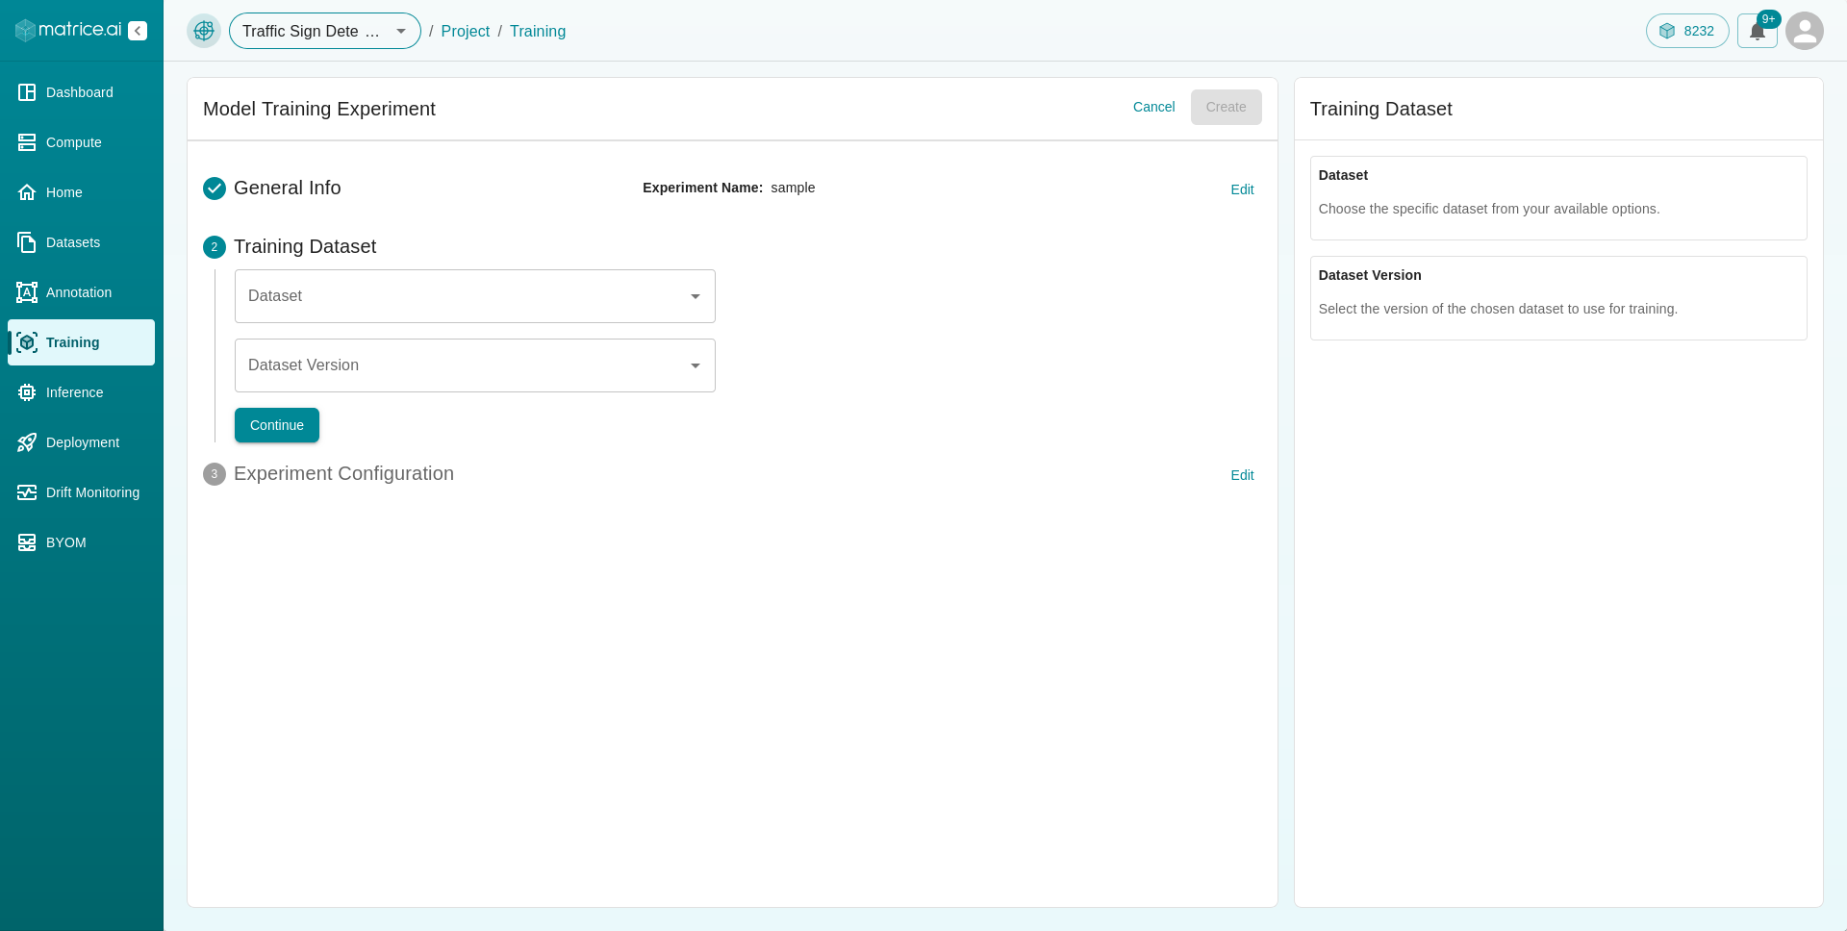Click 'Choose the specific dataset' help text
Image resolution: width=1847 pixels, height=931 pixels.
[1489, 209]
